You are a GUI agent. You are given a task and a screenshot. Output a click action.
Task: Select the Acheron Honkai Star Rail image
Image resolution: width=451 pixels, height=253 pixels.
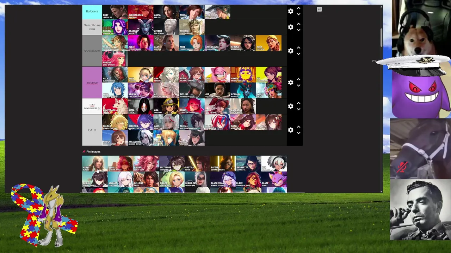click(x=141, y=122)
